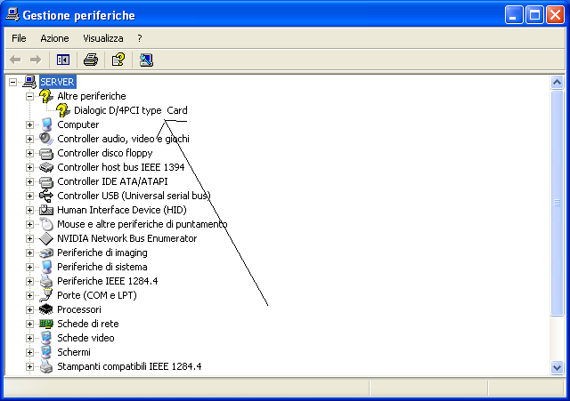
Task: Click the Computer category icon
Action: (46, 124)
